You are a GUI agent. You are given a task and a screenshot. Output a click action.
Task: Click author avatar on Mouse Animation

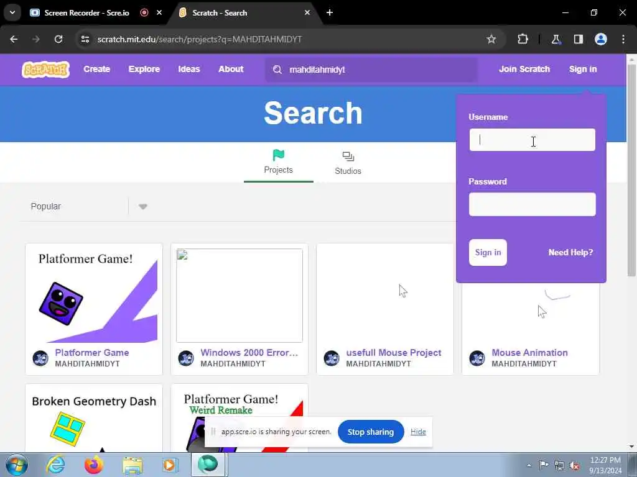pyautogui.click(x=477, y=358)
